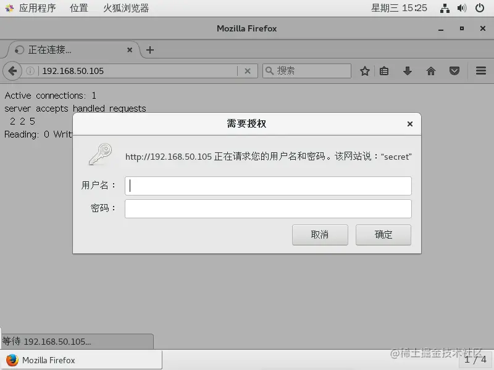This screenshot has width=494, height=370.
Task: Click the 用户名 input field
Action: [x=268, y=186]
